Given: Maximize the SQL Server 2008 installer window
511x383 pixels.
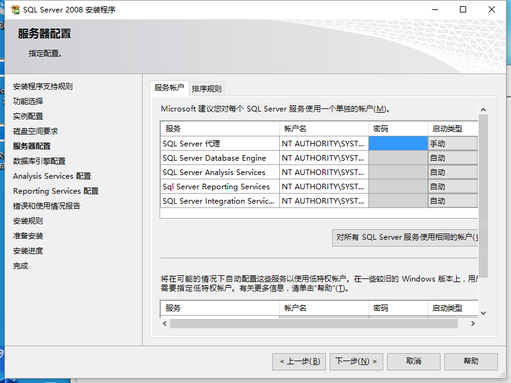Looking at the screenshot, I should point(463,9).
